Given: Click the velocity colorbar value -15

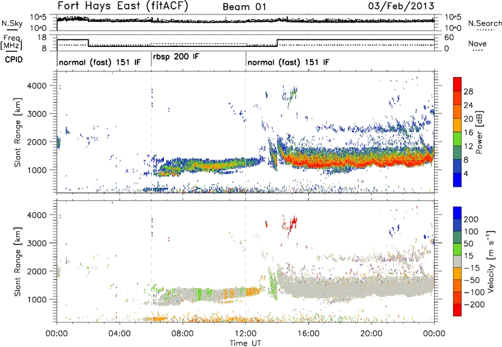Looking at the screenshot, I should [x=471, y=268].
